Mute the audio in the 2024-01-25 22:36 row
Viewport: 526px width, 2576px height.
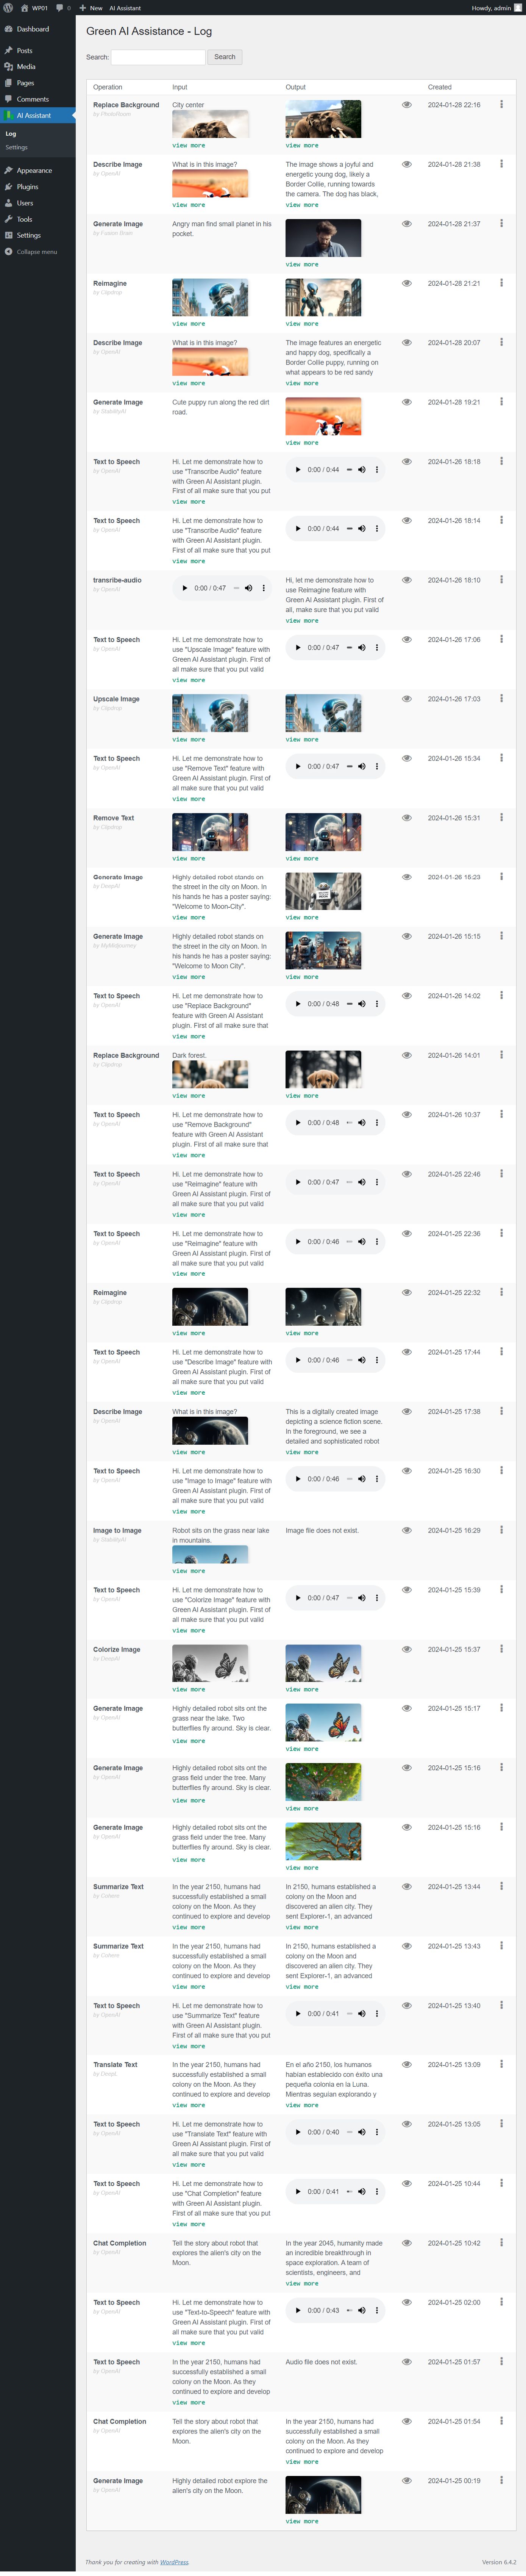pyautogui.click(x=362, y=1242)
